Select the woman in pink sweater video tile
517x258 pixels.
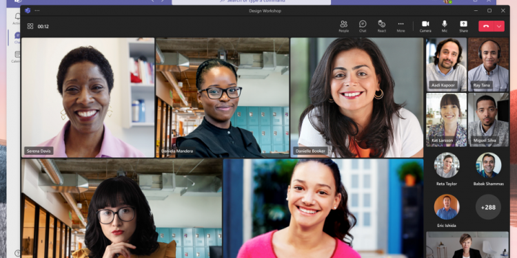pyautogui.click(x=323, y=208)
